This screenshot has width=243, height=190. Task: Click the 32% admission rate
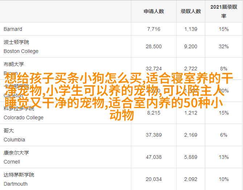224,46
